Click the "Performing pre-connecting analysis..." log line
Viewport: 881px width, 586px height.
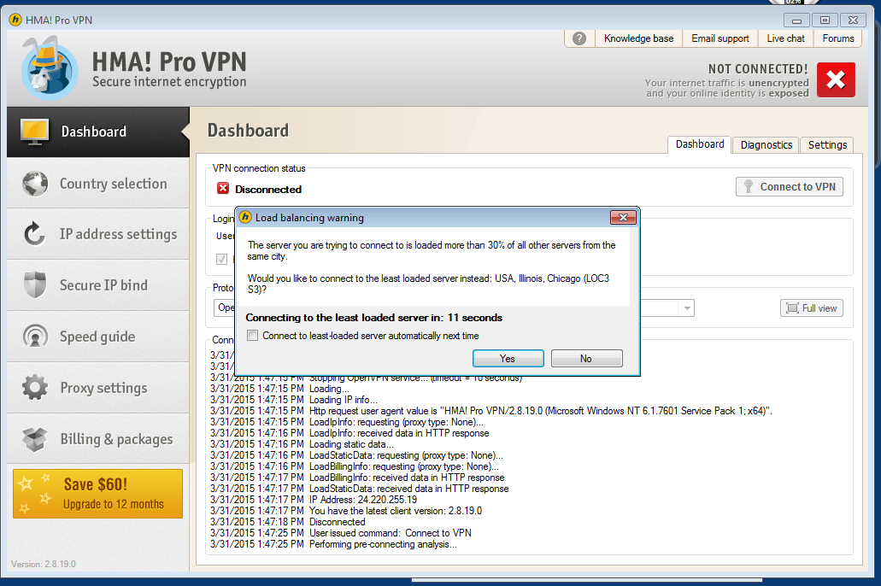(383, 544)
